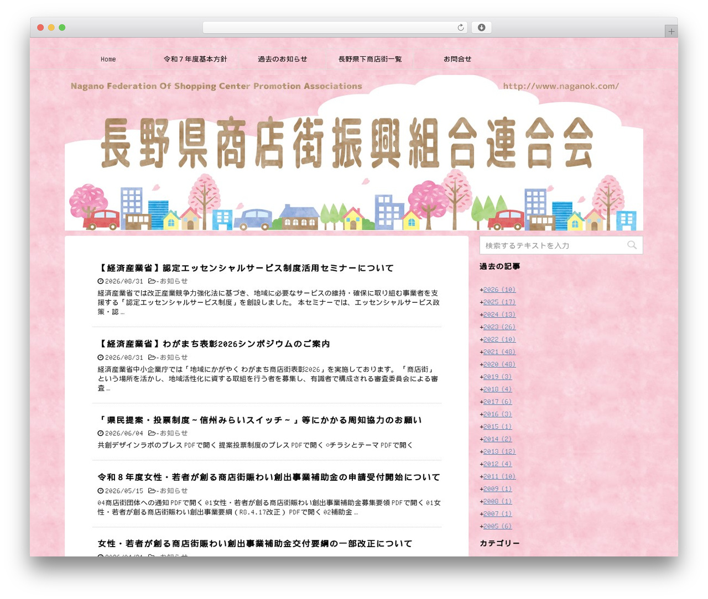Click the browser download button
The height and width of the screenshot is (599, 708).
[x=481, y=28]
